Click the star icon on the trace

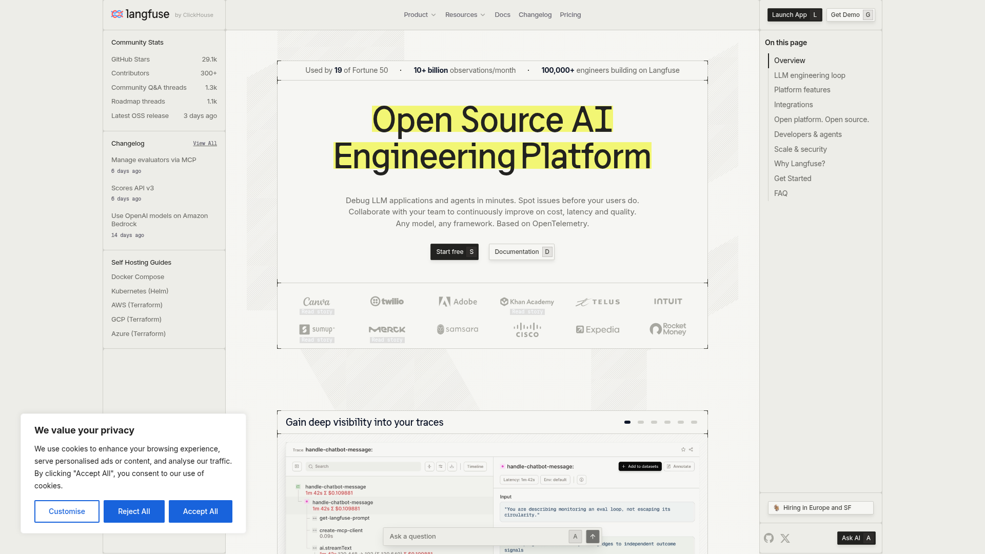click(x=683, y=449)
